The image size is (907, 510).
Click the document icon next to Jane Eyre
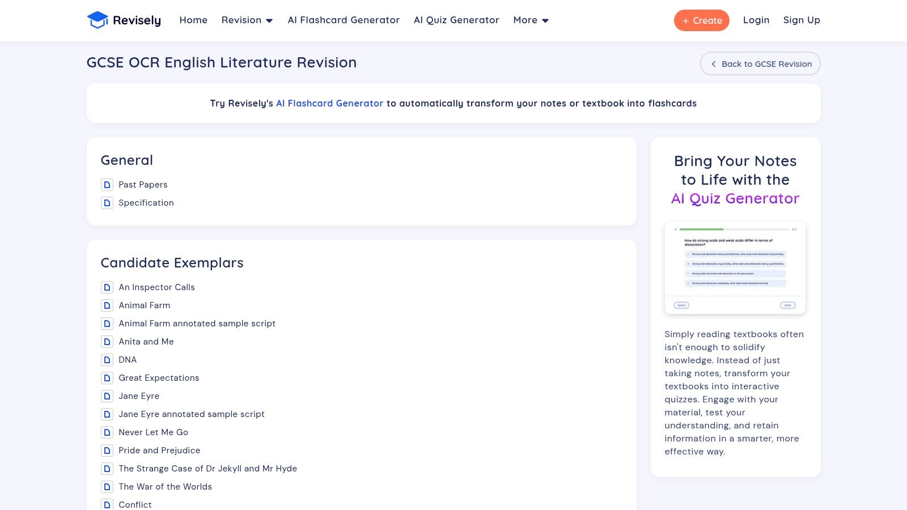[x=107, y=396]
